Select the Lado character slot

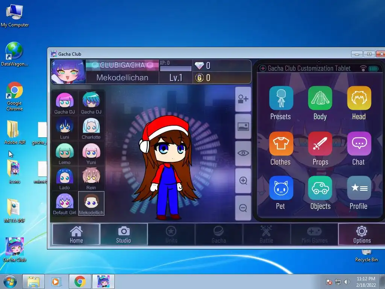point(65,179)
